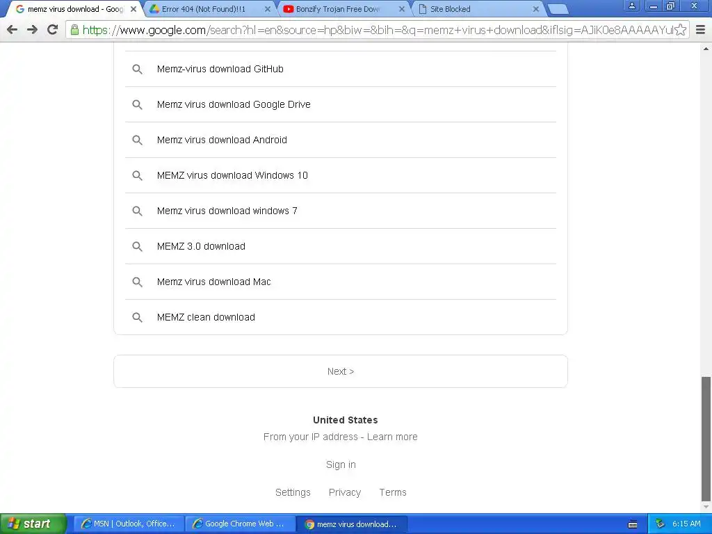Open the Windows start menu

(33, 524)
